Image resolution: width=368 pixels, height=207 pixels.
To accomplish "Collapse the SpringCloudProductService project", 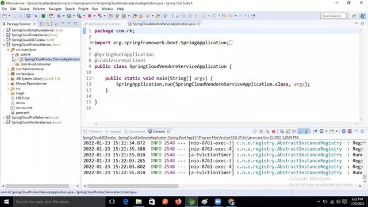I will 4,45.
